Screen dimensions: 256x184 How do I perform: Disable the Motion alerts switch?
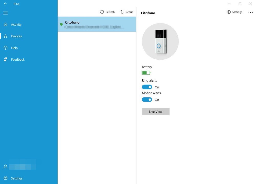point(147,100)
